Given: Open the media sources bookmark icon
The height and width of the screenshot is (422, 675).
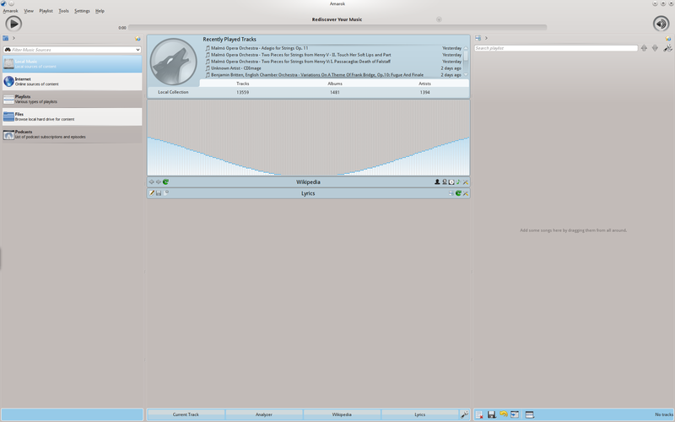Looking at the screenshot, I should (x=138, y=39).
